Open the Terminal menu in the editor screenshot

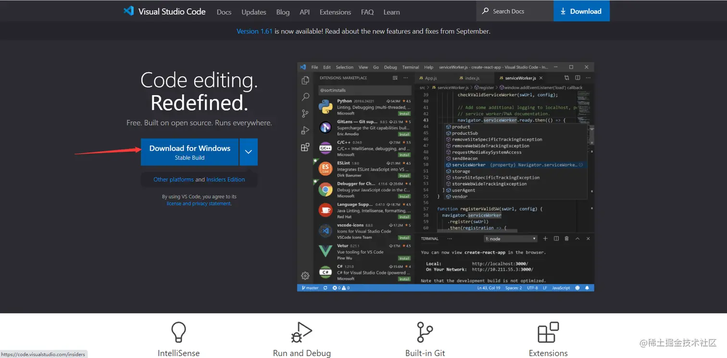click(411, 67)
